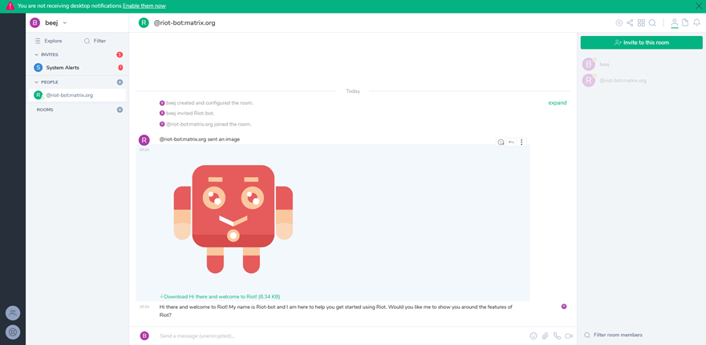Start a voice call
Viewport: 706px width, 345px height.
557,335
